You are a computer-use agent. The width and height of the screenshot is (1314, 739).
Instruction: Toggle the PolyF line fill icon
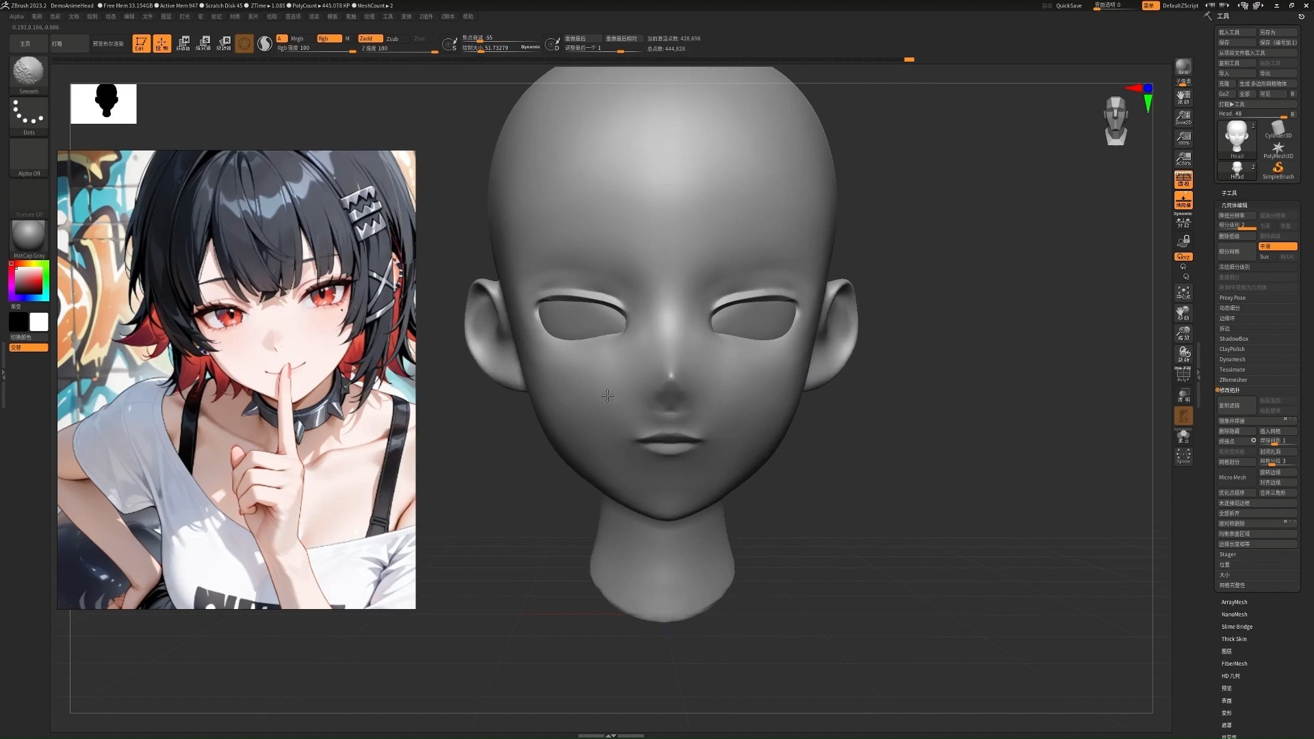[x=1183, y=374]
